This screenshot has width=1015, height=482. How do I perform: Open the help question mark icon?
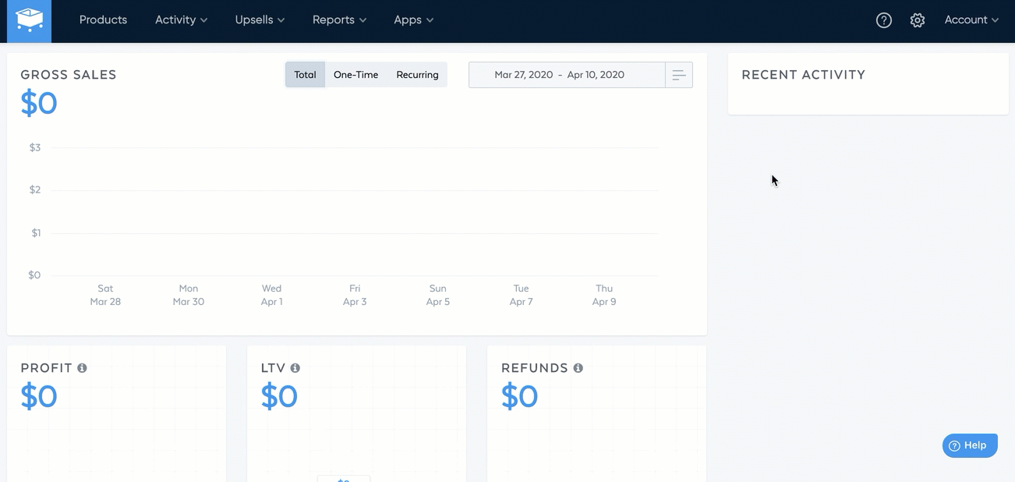883,20
